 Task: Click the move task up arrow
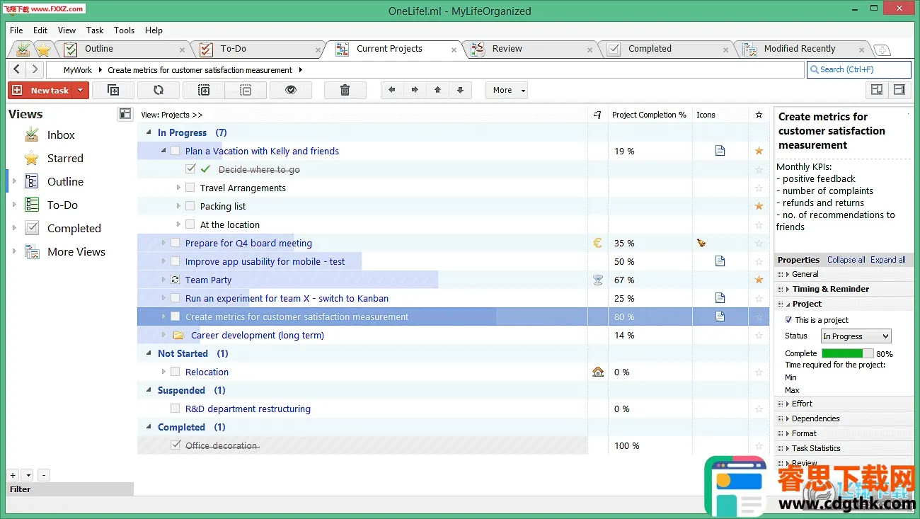point(437,90)
